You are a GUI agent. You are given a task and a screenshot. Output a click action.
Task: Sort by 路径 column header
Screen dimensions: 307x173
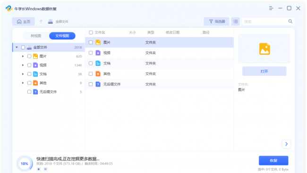tap(206, 32)
